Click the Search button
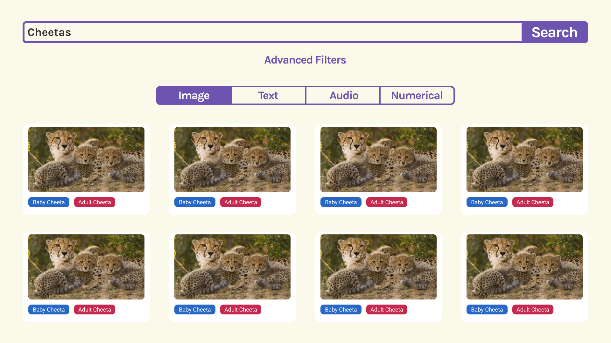Screen dimensions: 611x343 coord(554,32)
